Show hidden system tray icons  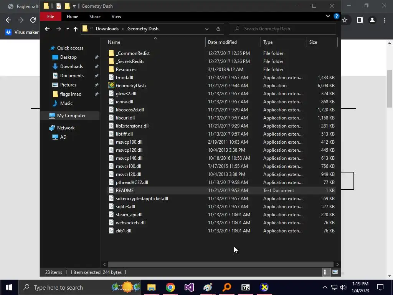(x=325, y=287)
